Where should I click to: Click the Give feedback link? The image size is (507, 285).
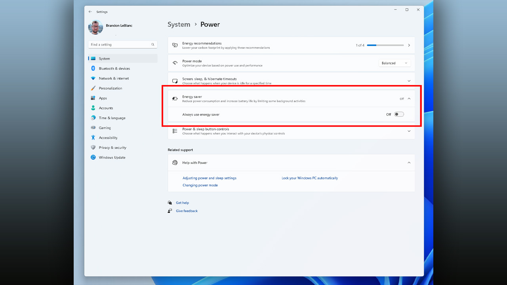[187, 211]
